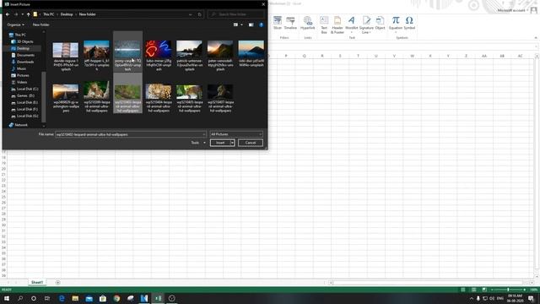This screenshot has height=304, width=540.
Task: Select column T header in Excel
Action: [x=358, y=56]
